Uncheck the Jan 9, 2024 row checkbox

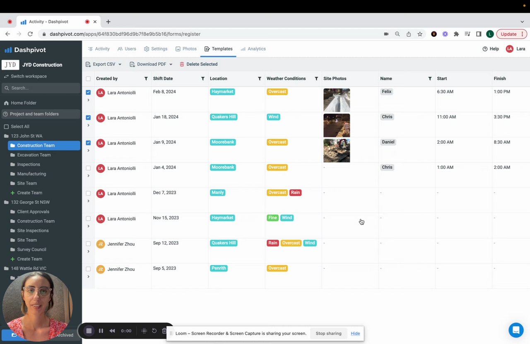coord(88,143)
